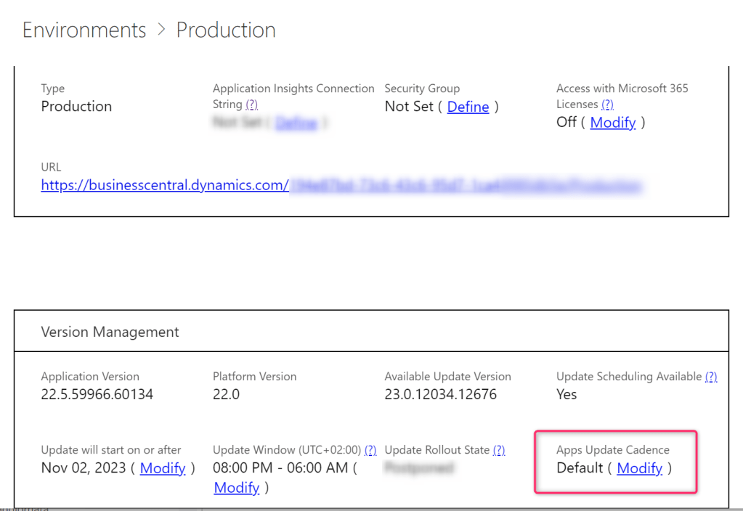Open help for Application Insights Connection String
743x511 pixels.
(x=251, y=105)
